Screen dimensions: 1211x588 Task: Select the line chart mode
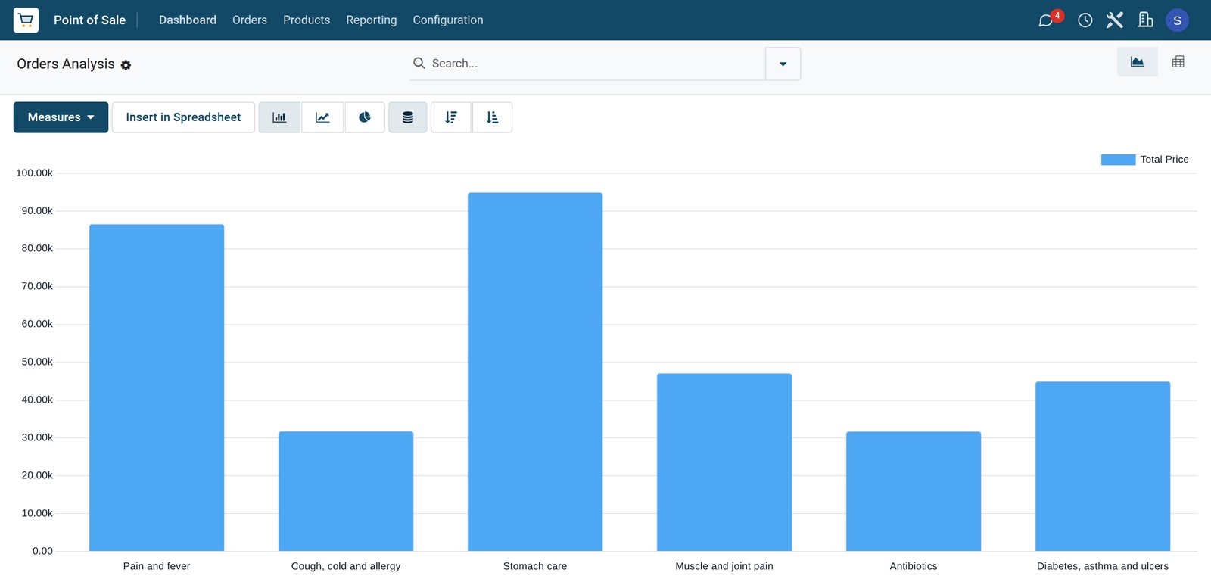pos(322,117)
